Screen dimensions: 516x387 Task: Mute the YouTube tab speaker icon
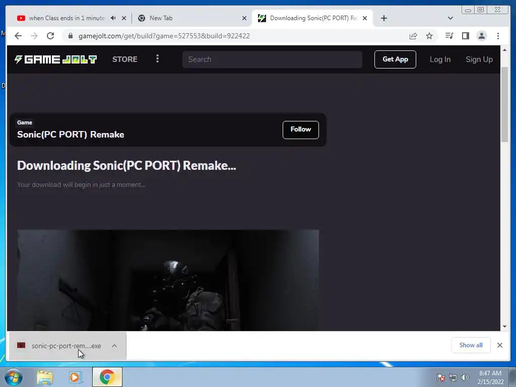click(113, 18)
